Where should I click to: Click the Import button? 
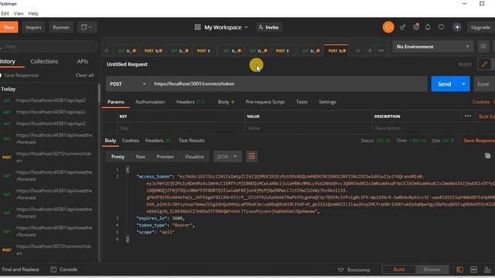click(33, 28)
